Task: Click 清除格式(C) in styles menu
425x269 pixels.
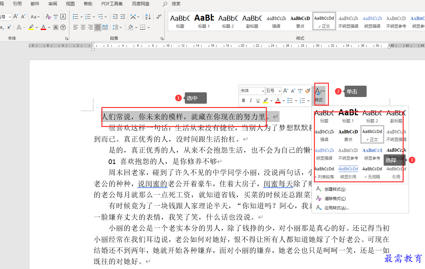Action: (360, 199)
